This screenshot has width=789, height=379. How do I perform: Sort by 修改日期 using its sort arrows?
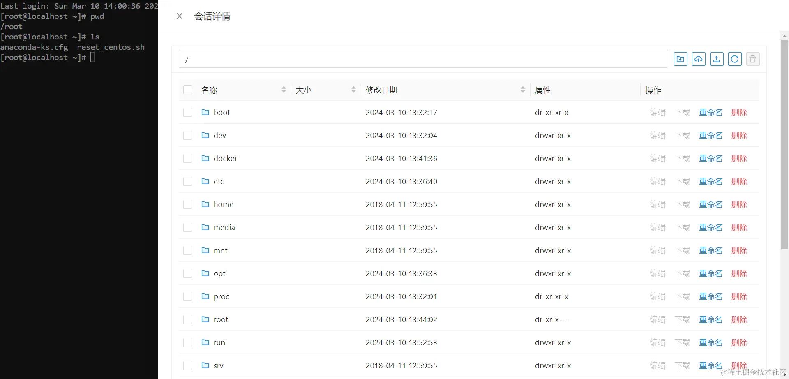tap(523, 90)
